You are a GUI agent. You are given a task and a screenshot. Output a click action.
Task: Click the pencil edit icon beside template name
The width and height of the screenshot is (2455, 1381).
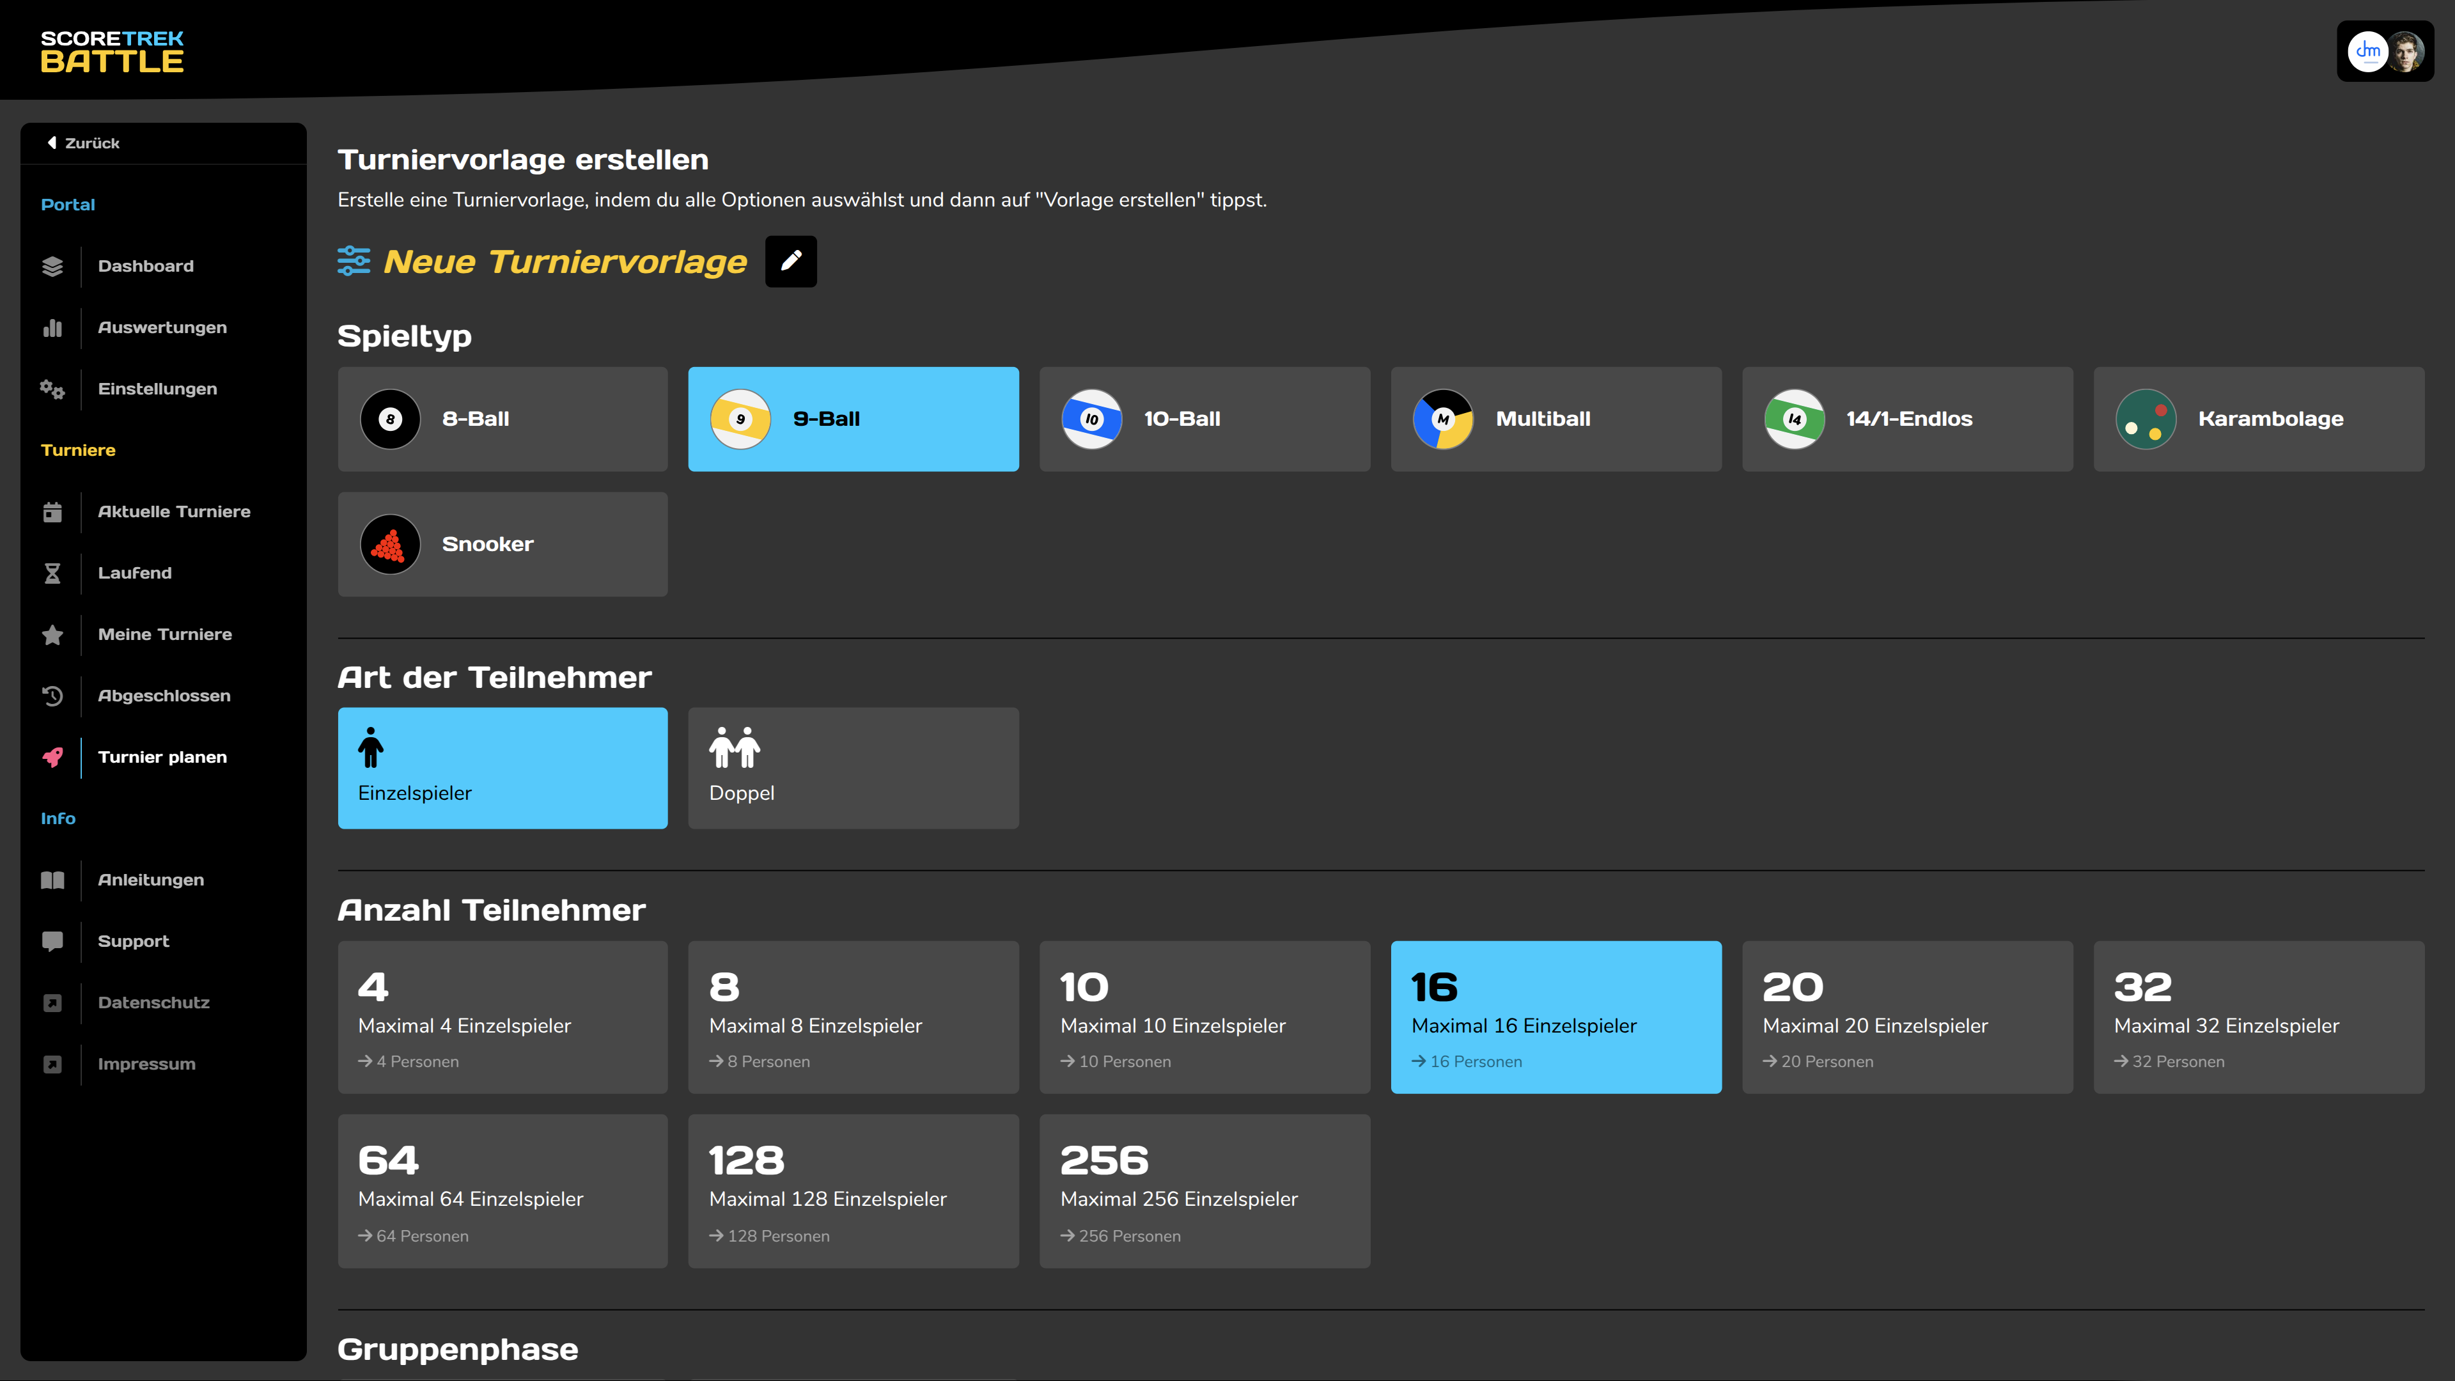(x=790, y=260)
